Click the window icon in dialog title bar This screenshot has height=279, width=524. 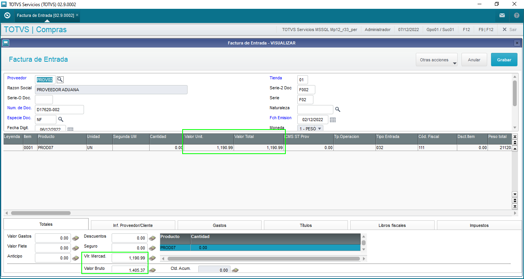click(x=6, y=43)
